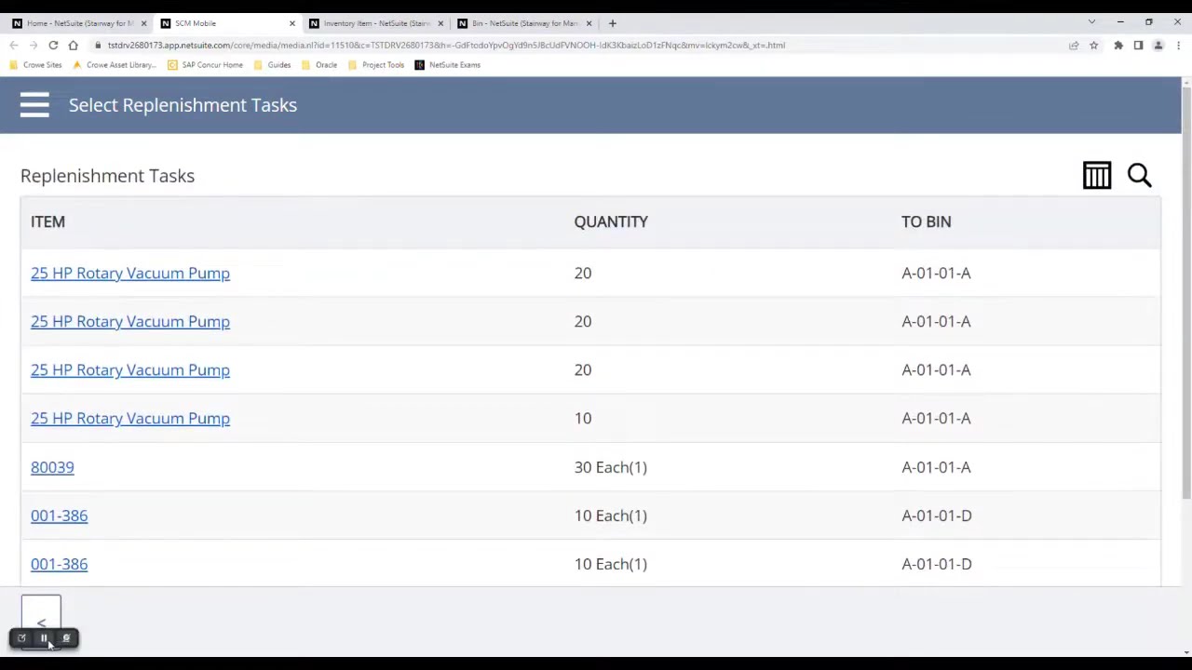Open SAP Concur Home bookmark
Image resolution: width=1192 pixels, height=670 pixels.
(x=205, y=65)
